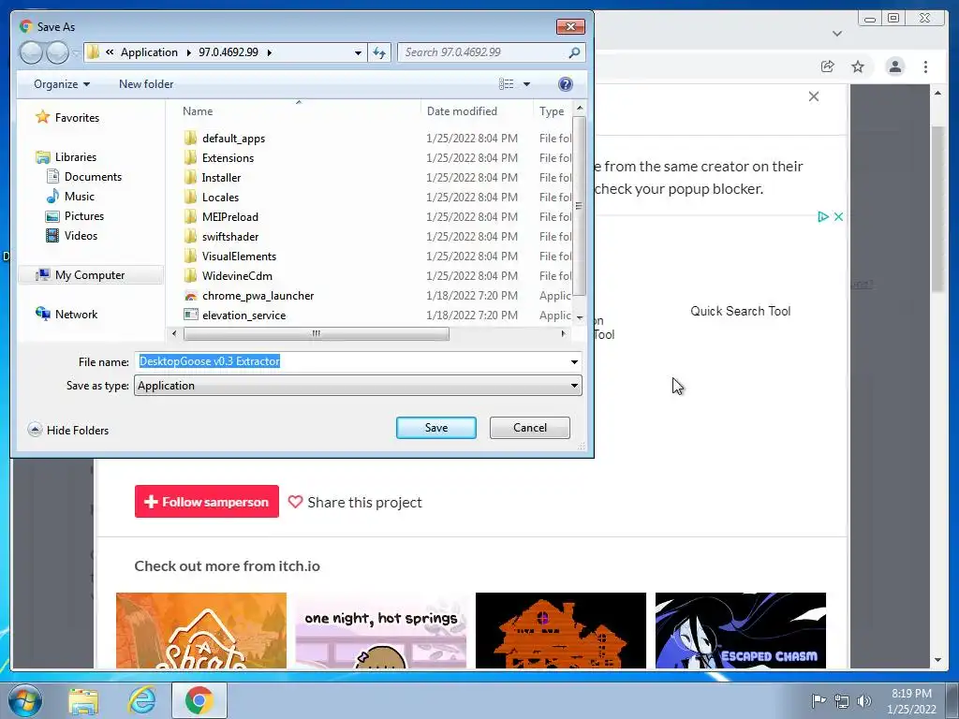The width and height of the screenshot is (959, 719).
Task: Open the File name dropdown arrow
Action: coord(574,362)
